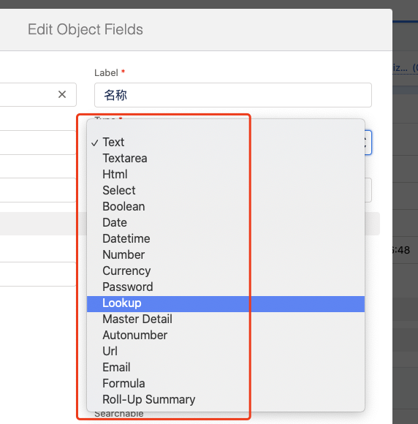This screenshot has width=418, height=424.
Task: Choose the Master Detail field type
Action: [x=226, y=319]
